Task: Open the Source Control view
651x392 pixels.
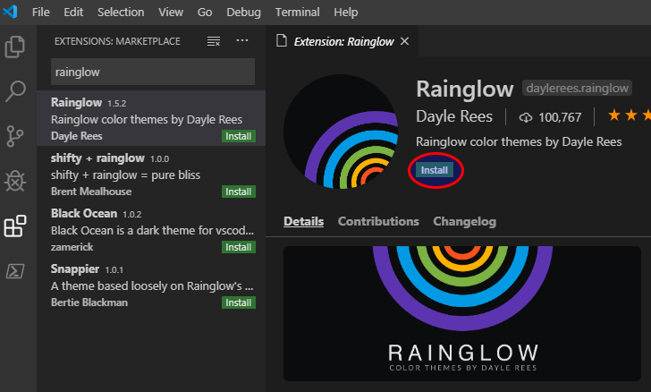Action: (x=15, y=136)
